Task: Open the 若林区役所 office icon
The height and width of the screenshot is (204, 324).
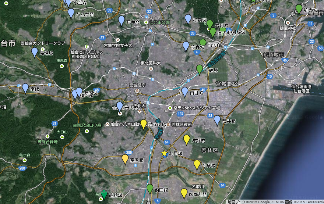Action: 168,125
